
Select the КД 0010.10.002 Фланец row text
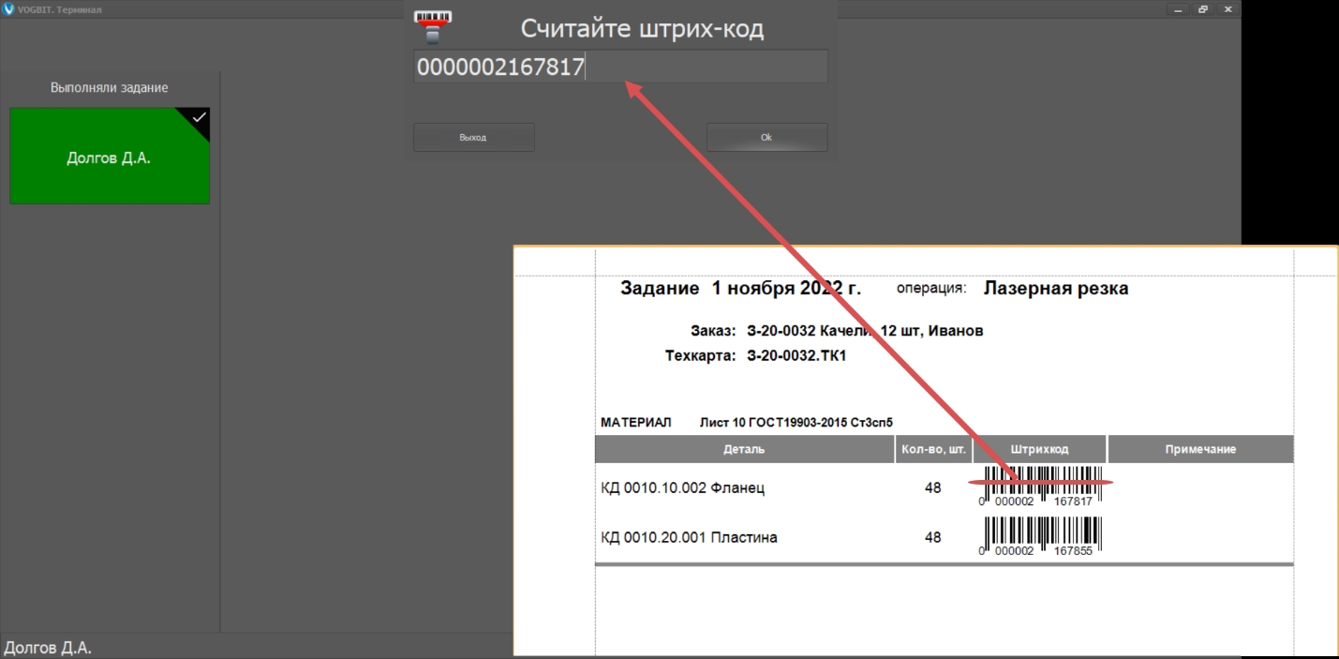coord(683,487)
